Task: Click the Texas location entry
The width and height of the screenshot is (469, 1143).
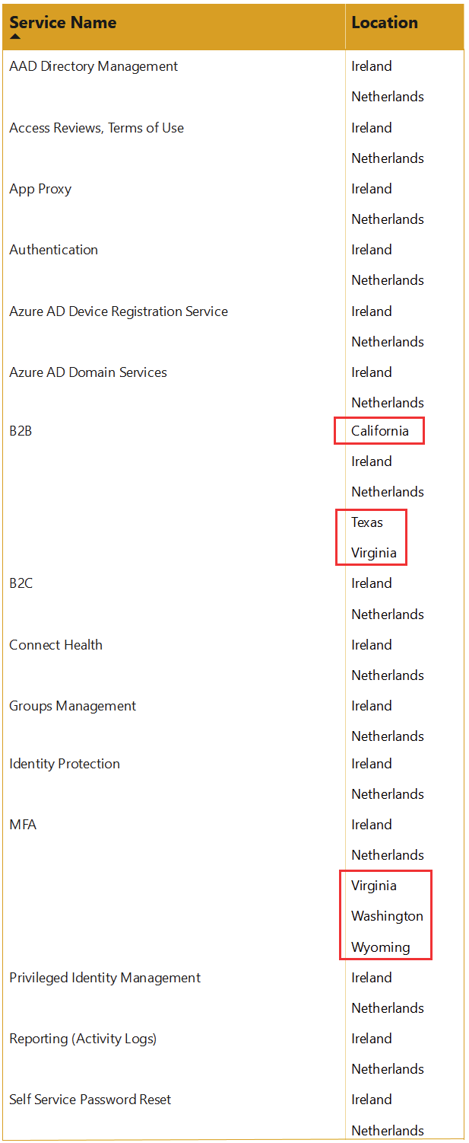Action: coord(367,522)
